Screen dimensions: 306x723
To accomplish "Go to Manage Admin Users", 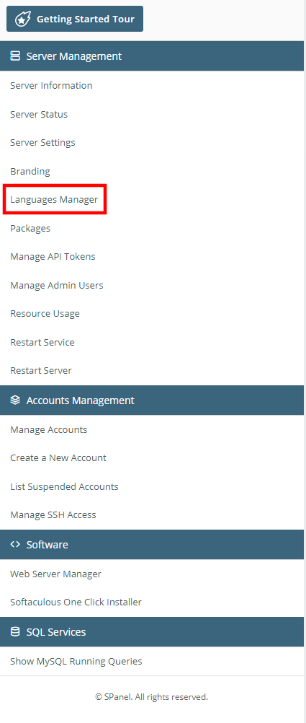I will pos(57,286).
